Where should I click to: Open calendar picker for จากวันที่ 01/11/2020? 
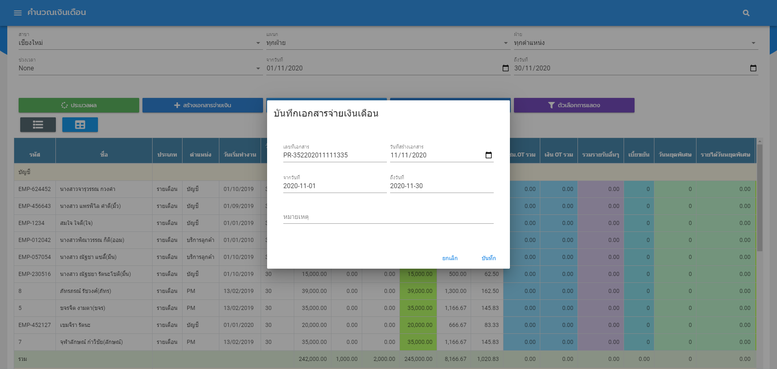[x=505, y=68]
